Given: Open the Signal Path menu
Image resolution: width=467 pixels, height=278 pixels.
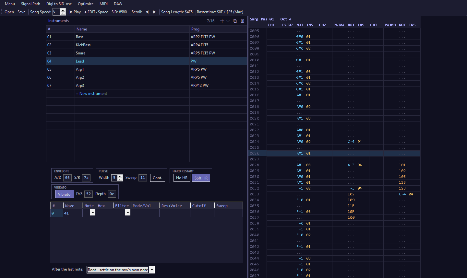Looking at the screenshot, I should pyautogui.click(x=30, y=4).
